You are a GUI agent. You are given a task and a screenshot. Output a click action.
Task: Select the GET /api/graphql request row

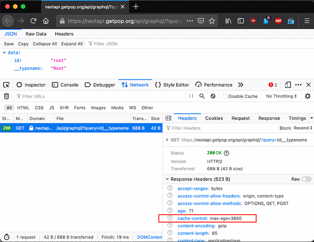(x=81, y=128)
